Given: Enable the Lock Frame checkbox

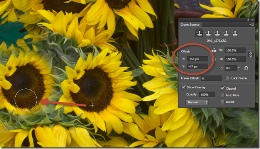Looking at the screenshot, I should (x=228, y=78).
